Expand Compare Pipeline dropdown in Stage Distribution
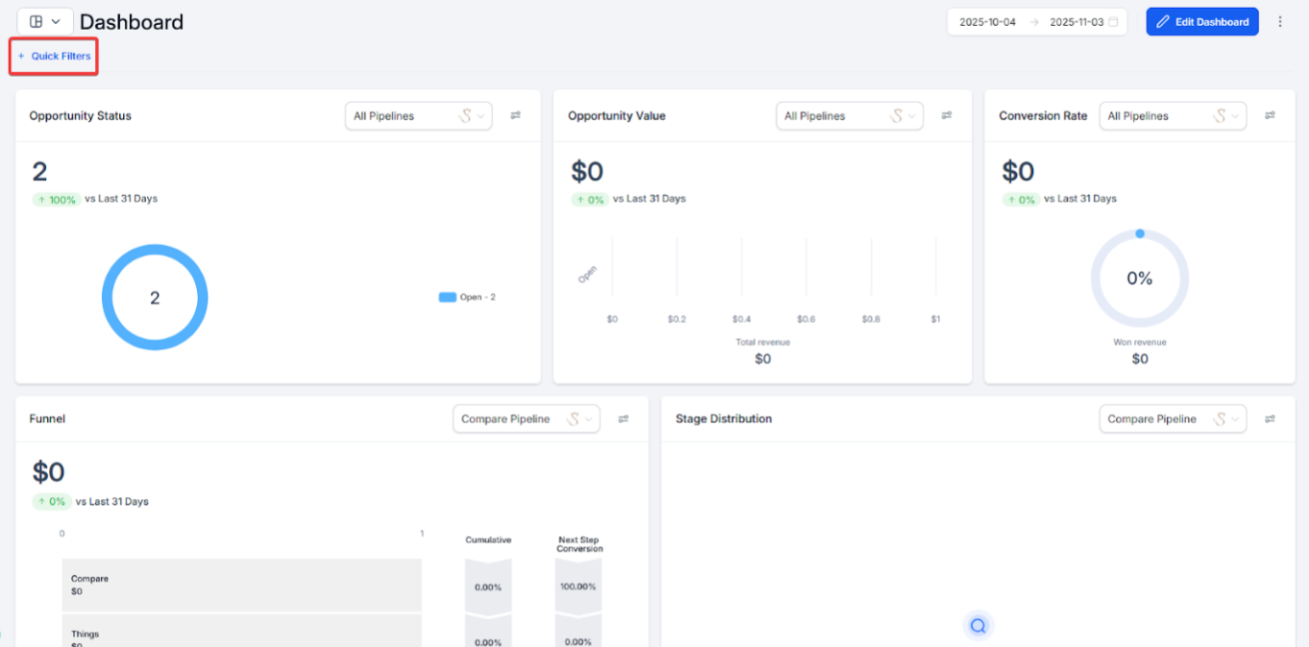The image size is (1309, 647). (1173, 419)
